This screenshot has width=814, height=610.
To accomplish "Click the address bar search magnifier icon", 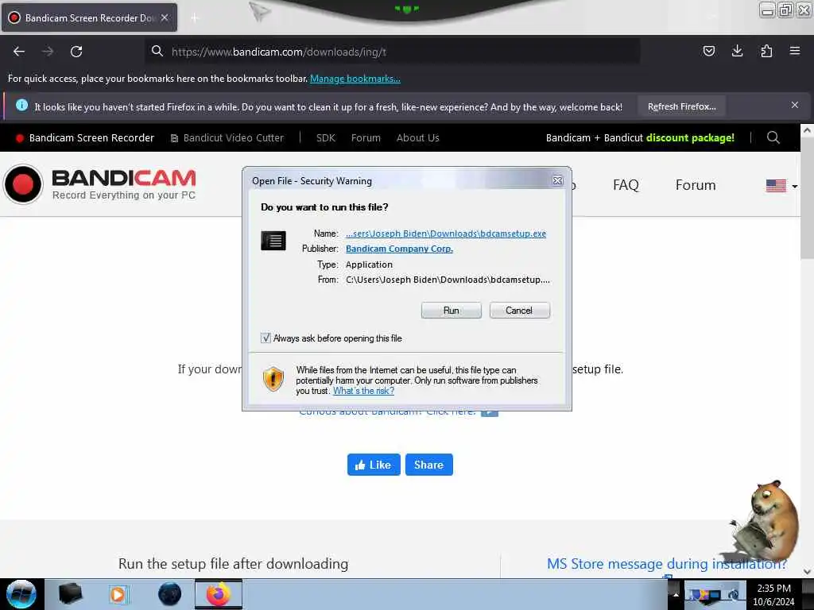I will [157, 51].
